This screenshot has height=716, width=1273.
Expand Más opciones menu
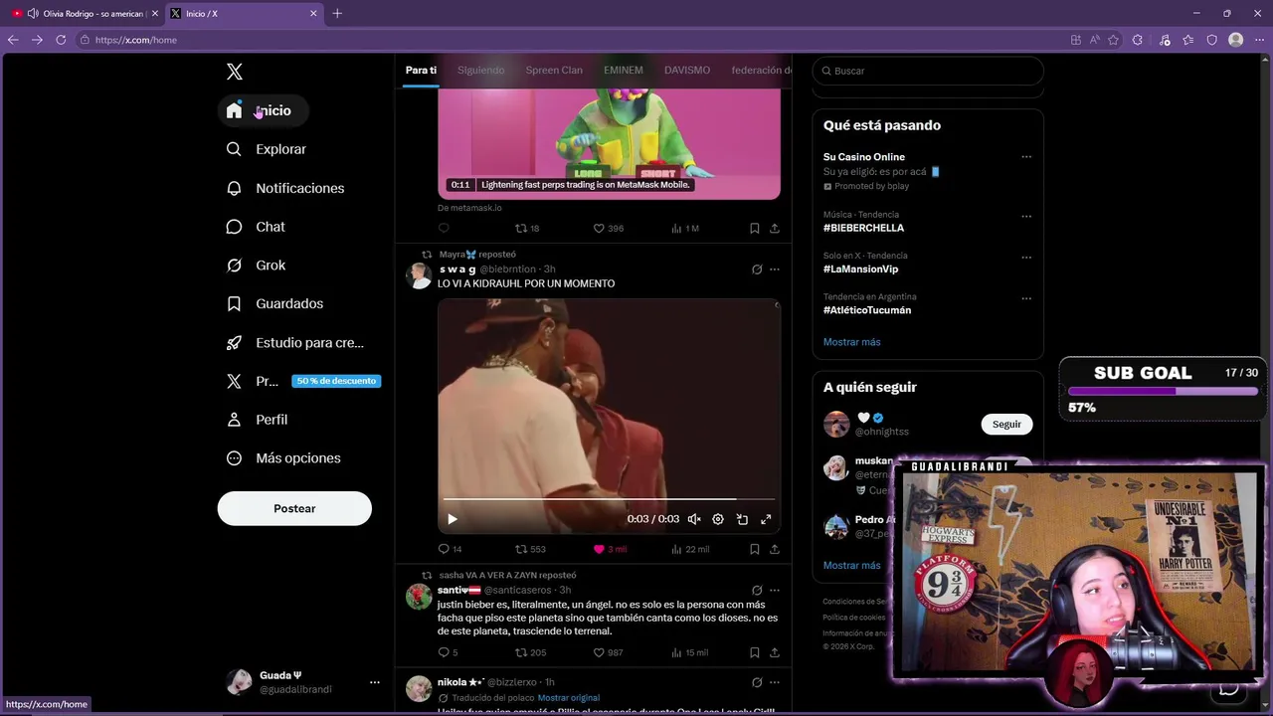point(283,458)
